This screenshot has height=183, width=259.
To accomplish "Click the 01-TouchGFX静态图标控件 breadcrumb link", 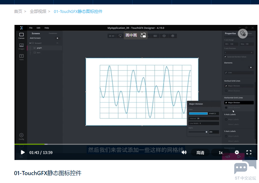I will pyautogui.click(x=78, y=11).
